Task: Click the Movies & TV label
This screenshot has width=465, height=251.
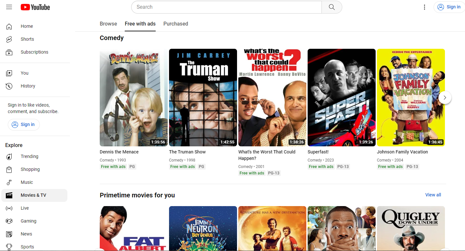Action: pyautogui.click(x=33, y=195)
